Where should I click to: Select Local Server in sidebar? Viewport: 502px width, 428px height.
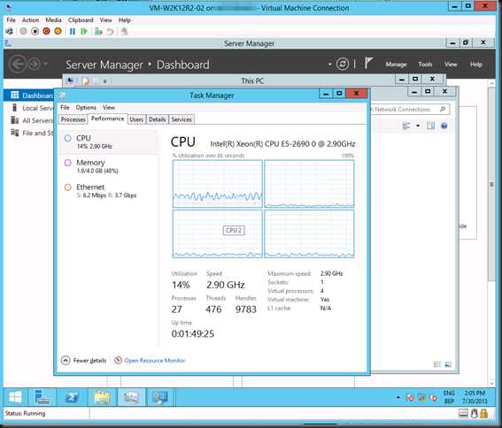(32, 108)
